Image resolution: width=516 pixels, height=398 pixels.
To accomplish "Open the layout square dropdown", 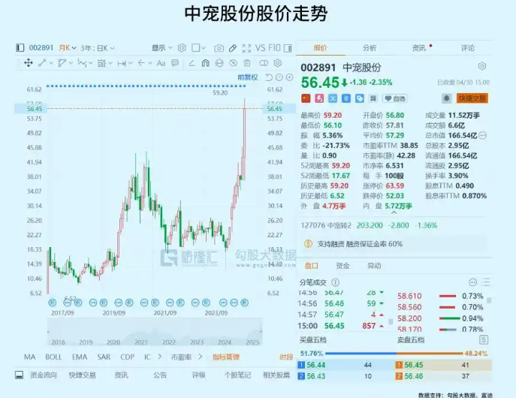I will click(x=198, y=48).
